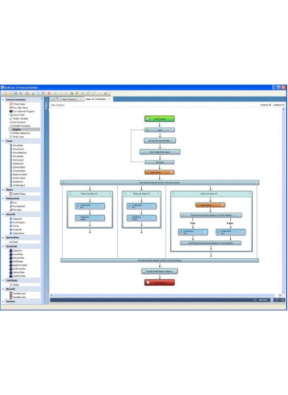Switch to the New Protocol 2 tab
Viewport: 288px width, 395px height.
[70, 99]
